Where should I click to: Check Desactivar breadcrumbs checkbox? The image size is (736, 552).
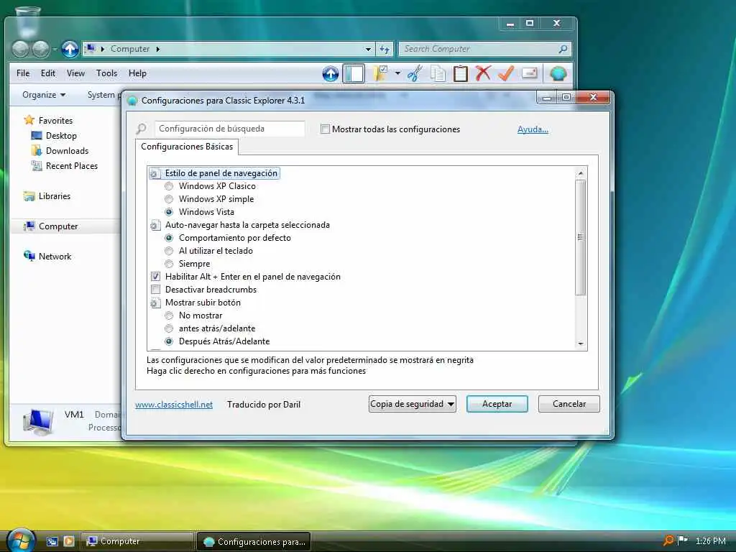(155, 290)
